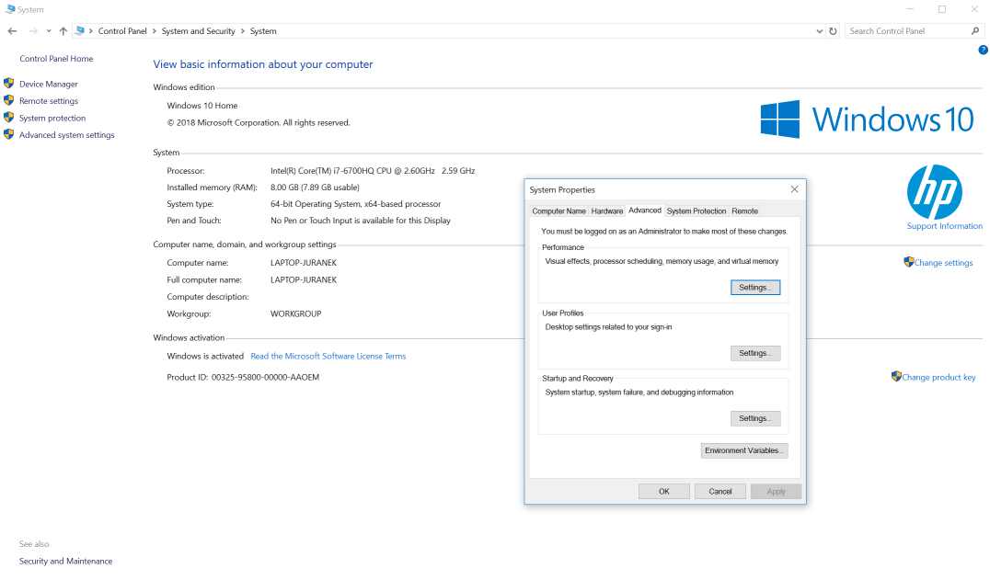Open Control Panel help question mark
Viewport: 990px width, 580px height.
[983, 50]
